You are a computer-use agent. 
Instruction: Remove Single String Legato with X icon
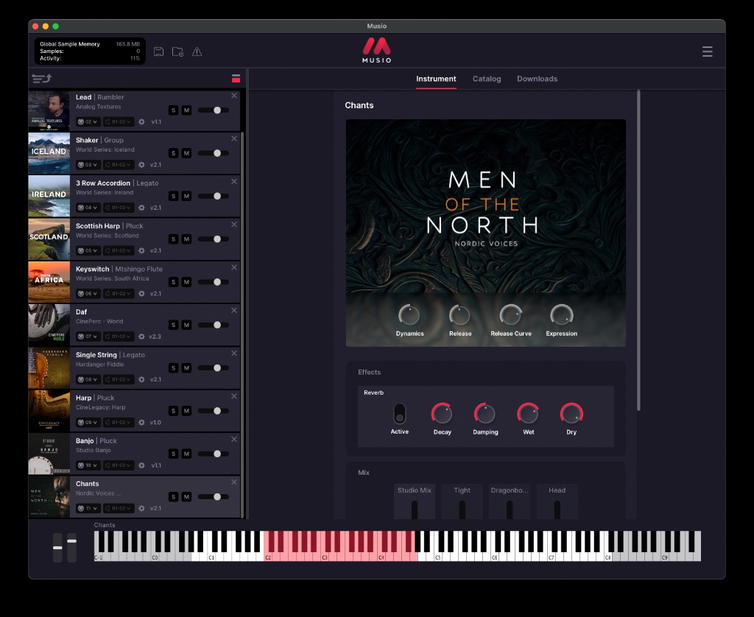pos(234,353)
